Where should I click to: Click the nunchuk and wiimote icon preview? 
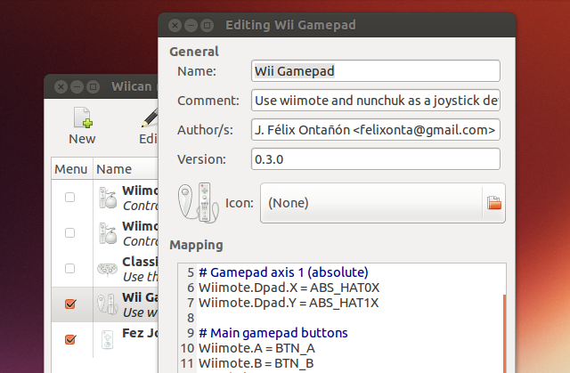198,203
